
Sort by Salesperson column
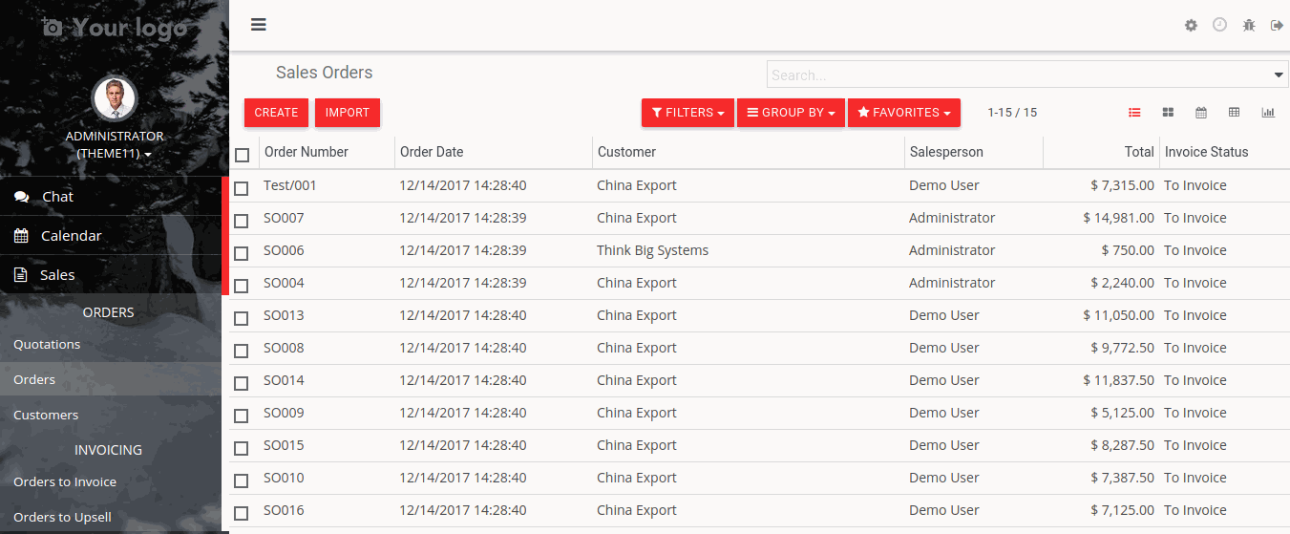point(973,152)
